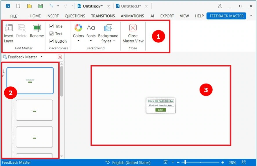The width and height of the screenshot is (257, 166).
Task: Switch to the HOME tab
Action: point(35,16)
